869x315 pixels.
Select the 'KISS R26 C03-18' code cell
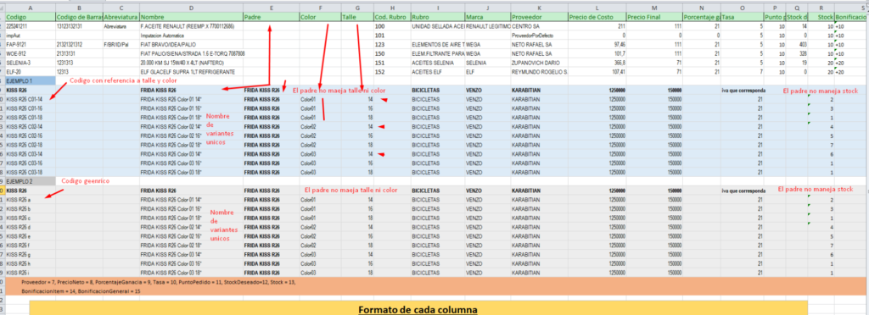pyautogui.click(x=30, y=173)
